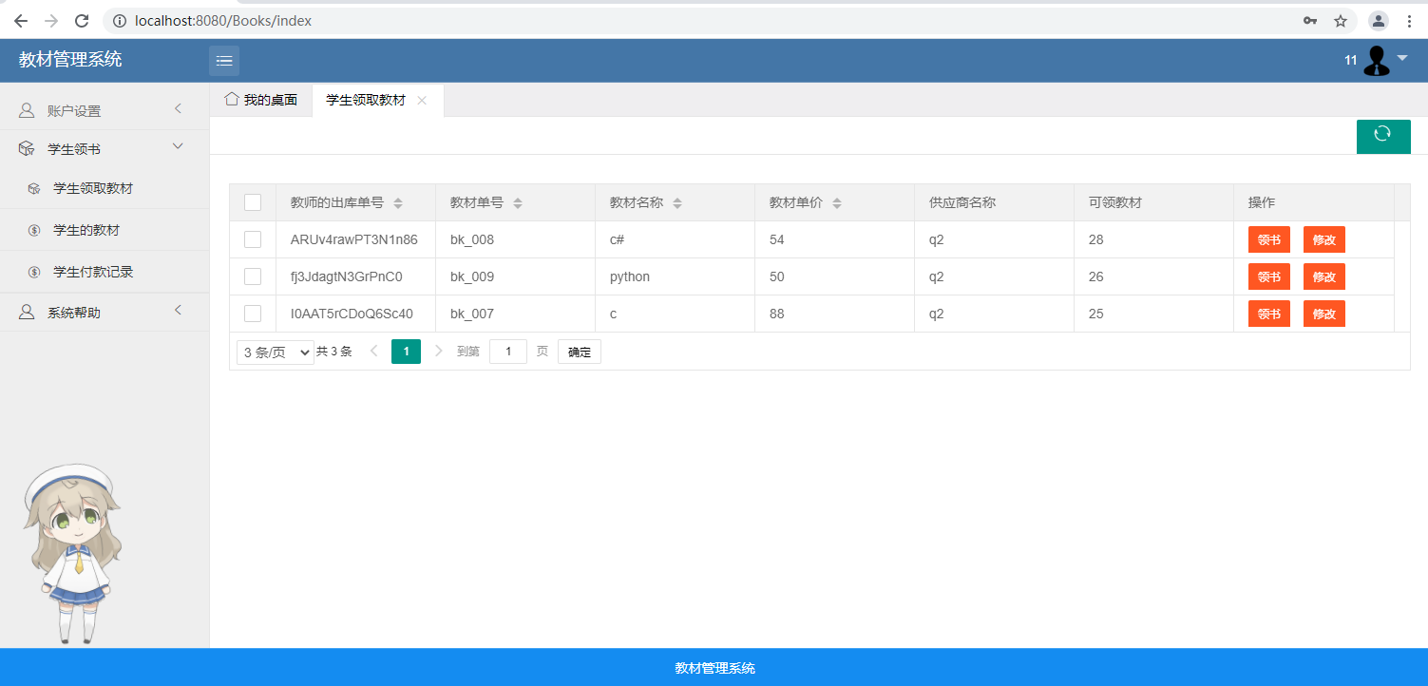The height and width of the screenshot is (686, 1428).
Task: Sort by 教材单价 column arrows
Action: (x=836, y=203)
